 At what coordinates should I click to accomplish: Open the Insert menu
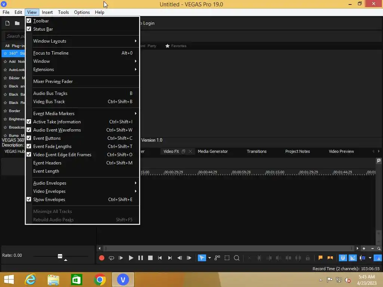click(47, 12)
